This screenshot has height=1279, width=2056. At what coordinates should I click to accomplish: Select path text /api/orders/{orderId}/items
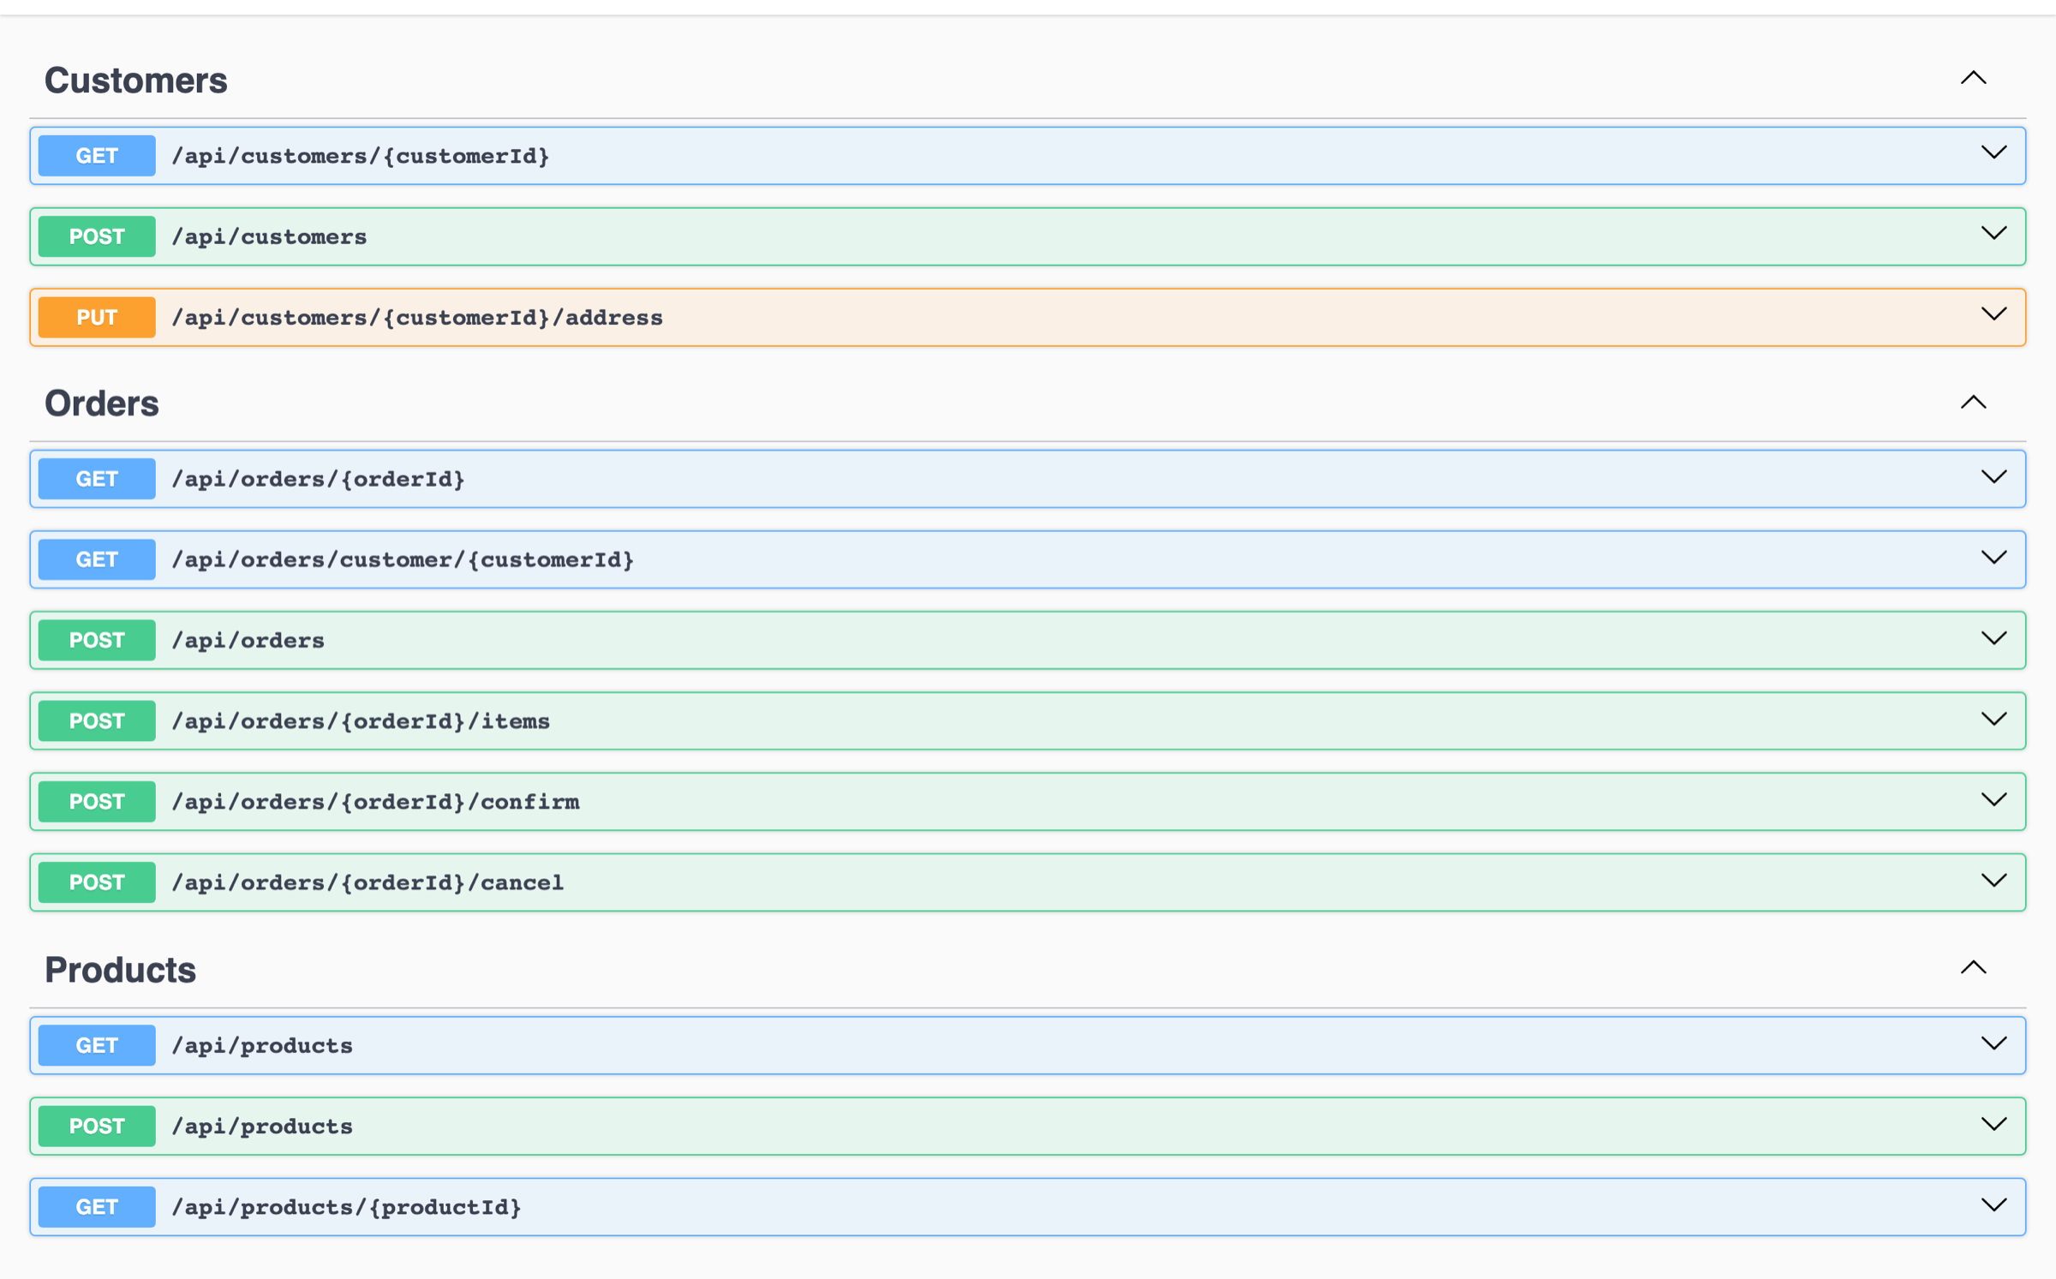pyautogui.click(x=361, y=721)
